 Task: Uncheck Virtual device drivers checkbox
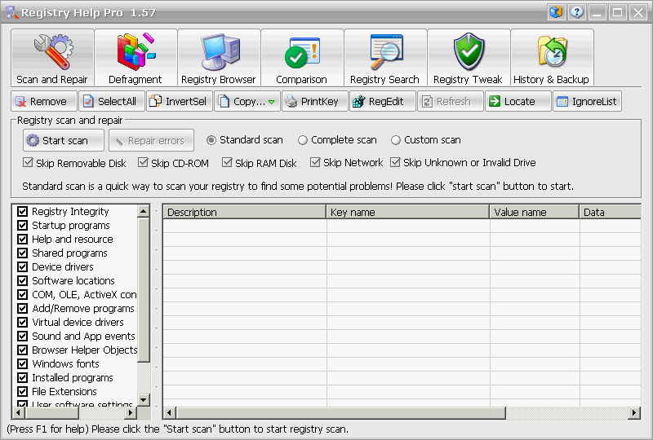click(x=23, y=323)
